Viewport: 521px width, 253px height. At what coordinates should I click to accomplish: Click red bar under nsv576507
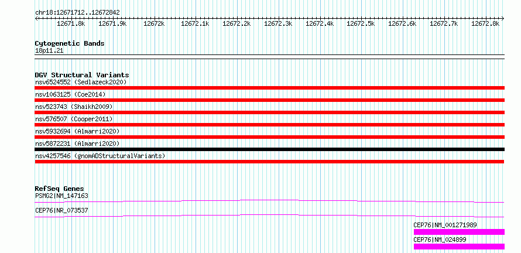click(270, 125)
